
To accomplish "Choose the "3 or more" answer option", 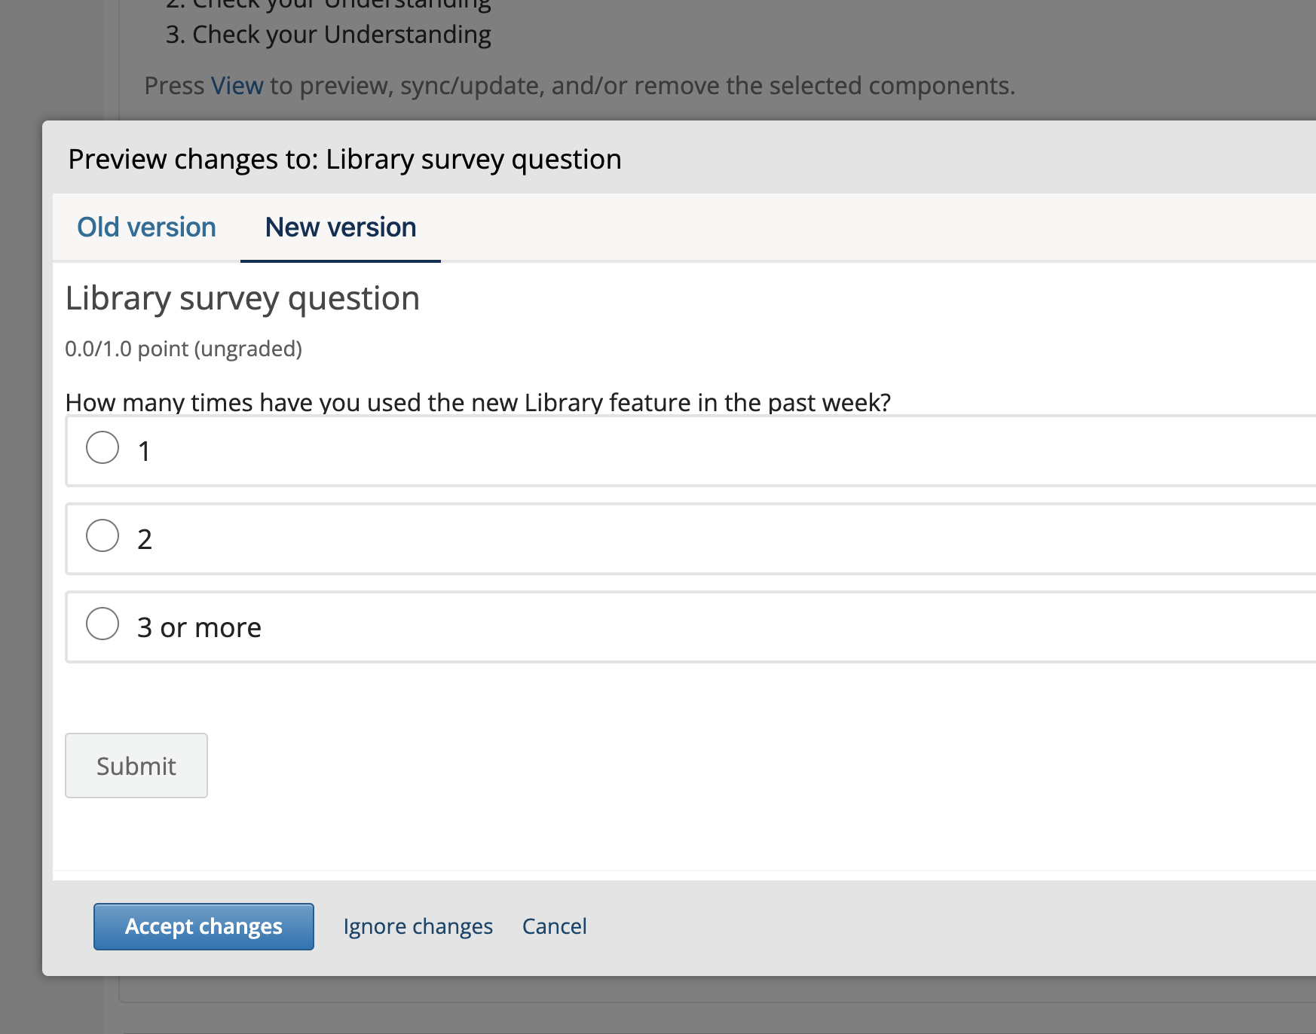I will [103, 624].
